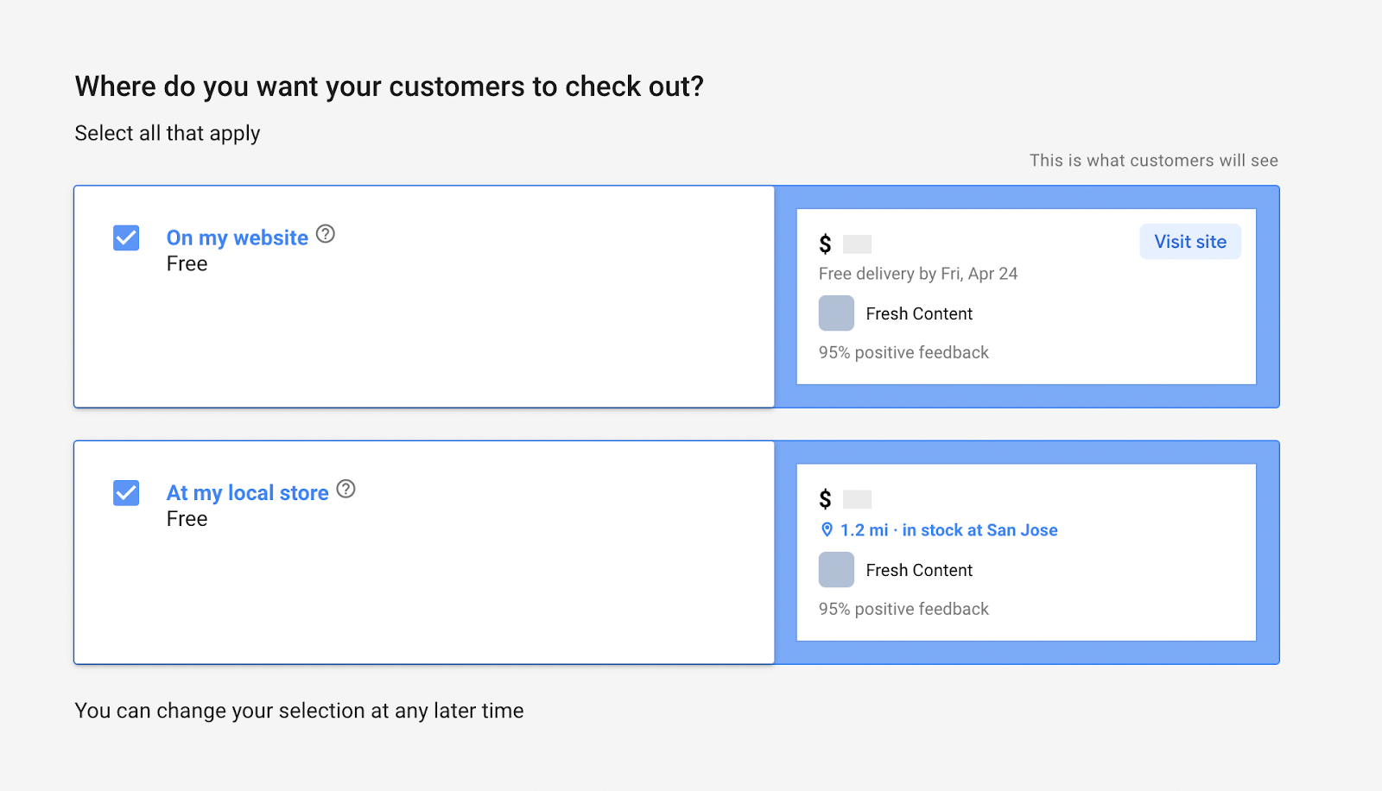Click the At my local store label
Viewport: 1382px width, 791px height.
[x=248, y=493]
